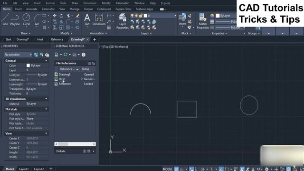The width and height of the screenshot is (304, 171).
Task: Select the Polyline tool
Action: (15, 19)
